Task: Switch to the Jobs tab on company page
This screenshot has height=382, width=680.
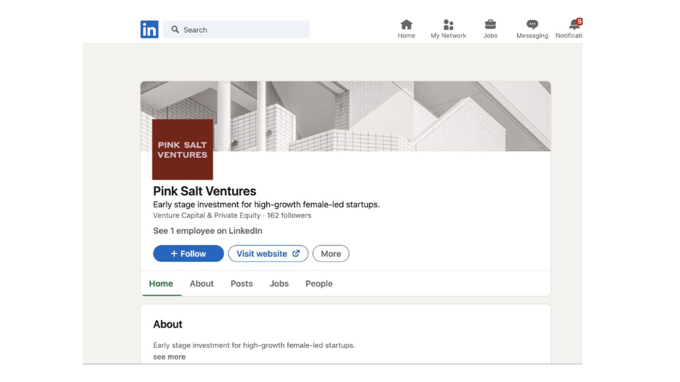Action: (279, 284)
